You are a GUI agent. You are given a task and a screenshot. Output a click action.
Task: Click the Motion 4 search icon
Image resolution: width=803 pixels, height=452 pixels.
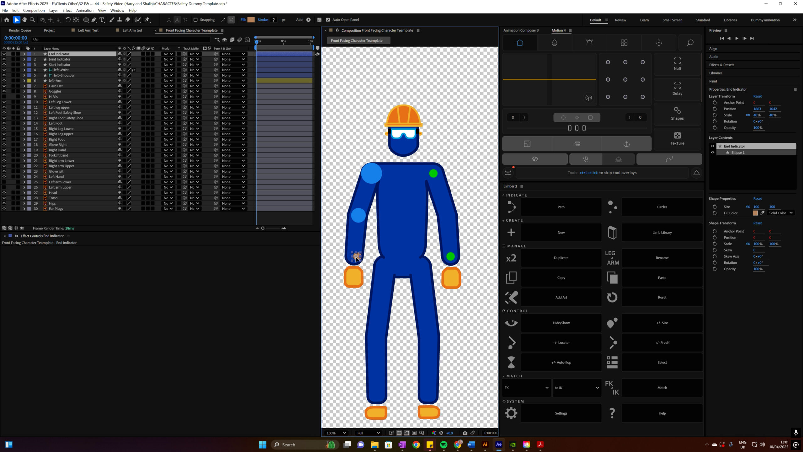pyautogui.click(x=690, y=43)
